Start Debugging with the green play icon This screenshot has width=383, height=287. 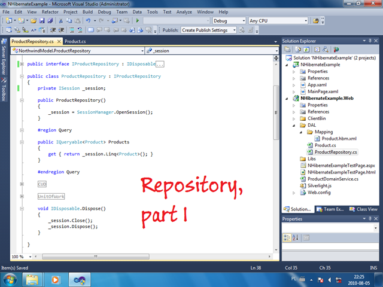[x=138, y=21]
